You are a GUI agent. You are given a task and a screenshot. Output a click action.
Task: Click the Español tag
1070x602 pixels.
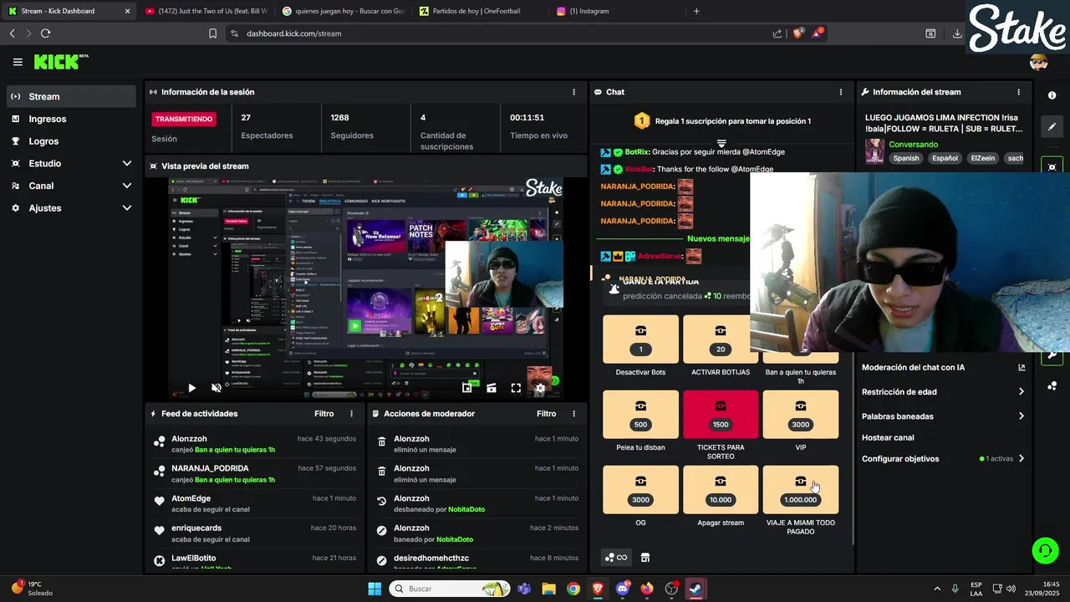945,158
